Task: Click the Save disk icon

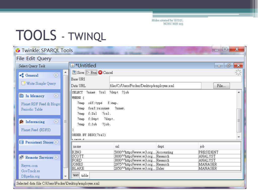Action: (x=74, y=72)
